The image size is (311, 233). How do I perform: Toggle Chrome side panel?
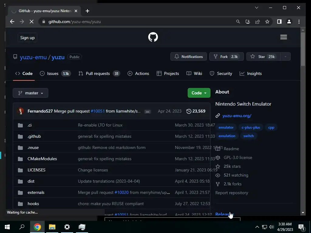279,22
